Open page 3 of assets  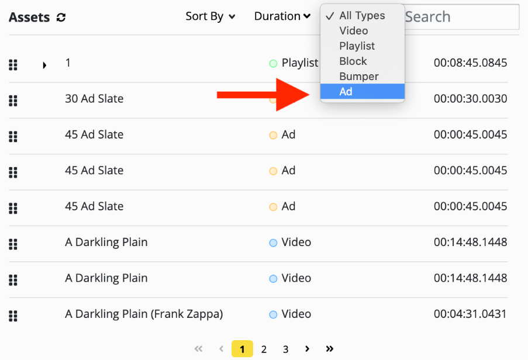[x=285, y=349]
